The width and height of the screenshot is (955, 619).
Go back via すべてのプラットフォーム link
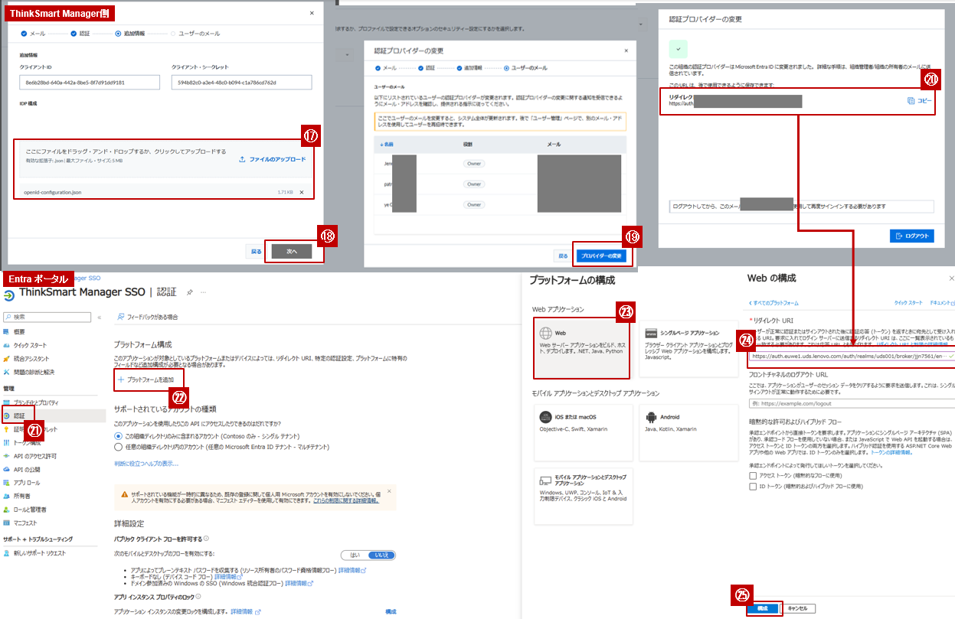(774, 303)
